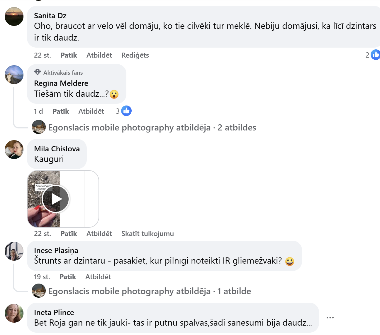Click Skatīt tulkojumu under Mila Chislova's comment
This screenshot has width=380, height=335.
click(x=147, y=234)
